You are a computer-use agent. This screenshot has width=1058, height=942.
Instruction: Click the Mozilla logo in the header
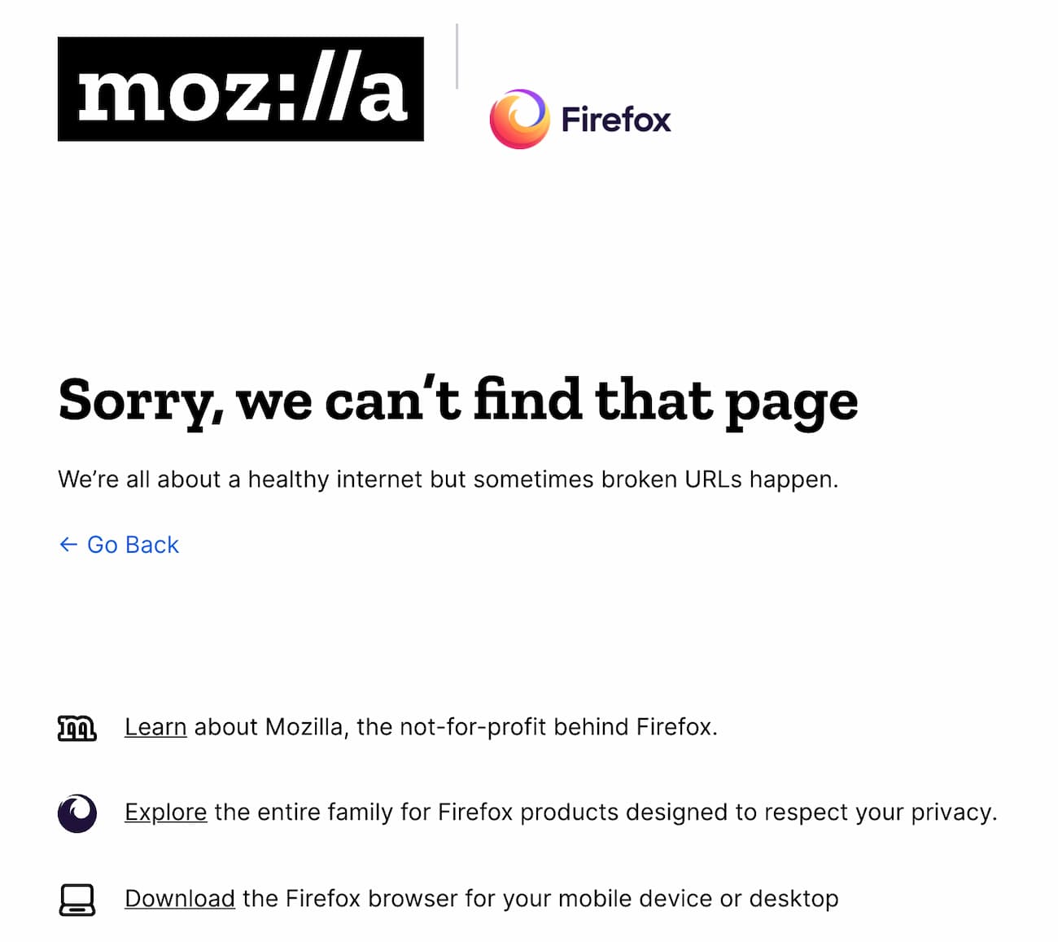point(240,90)
